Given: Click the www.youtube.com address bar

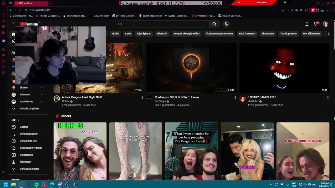Looking at the screenshot, I should tap(40, 10).
